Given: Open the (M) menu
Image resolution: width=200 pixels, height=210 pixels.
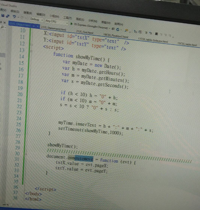Looking at the screenshot, I should pyautogui.click(x=54, y=16).
